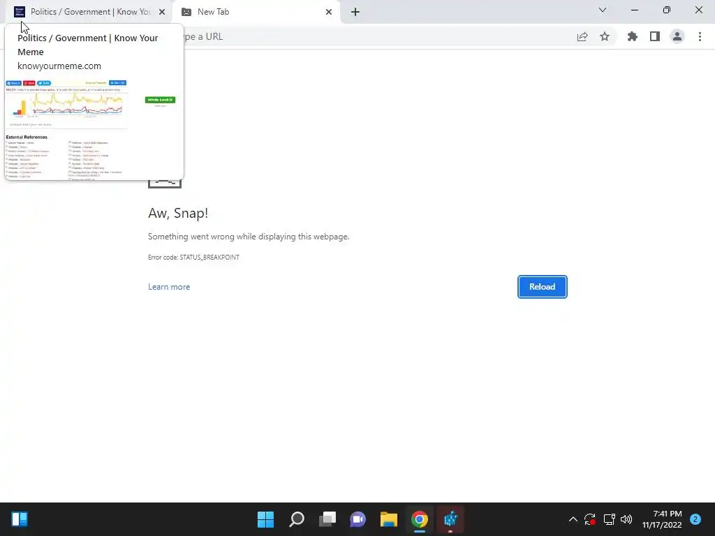Open the profile avatar menu
Screen dimensions: 715x536
(677, 36)
